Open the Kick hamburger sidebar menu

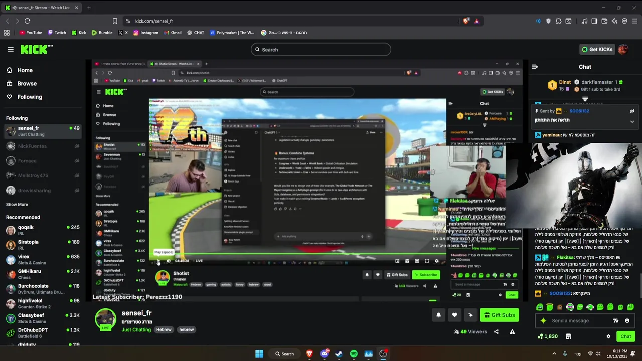coord(11,49)
